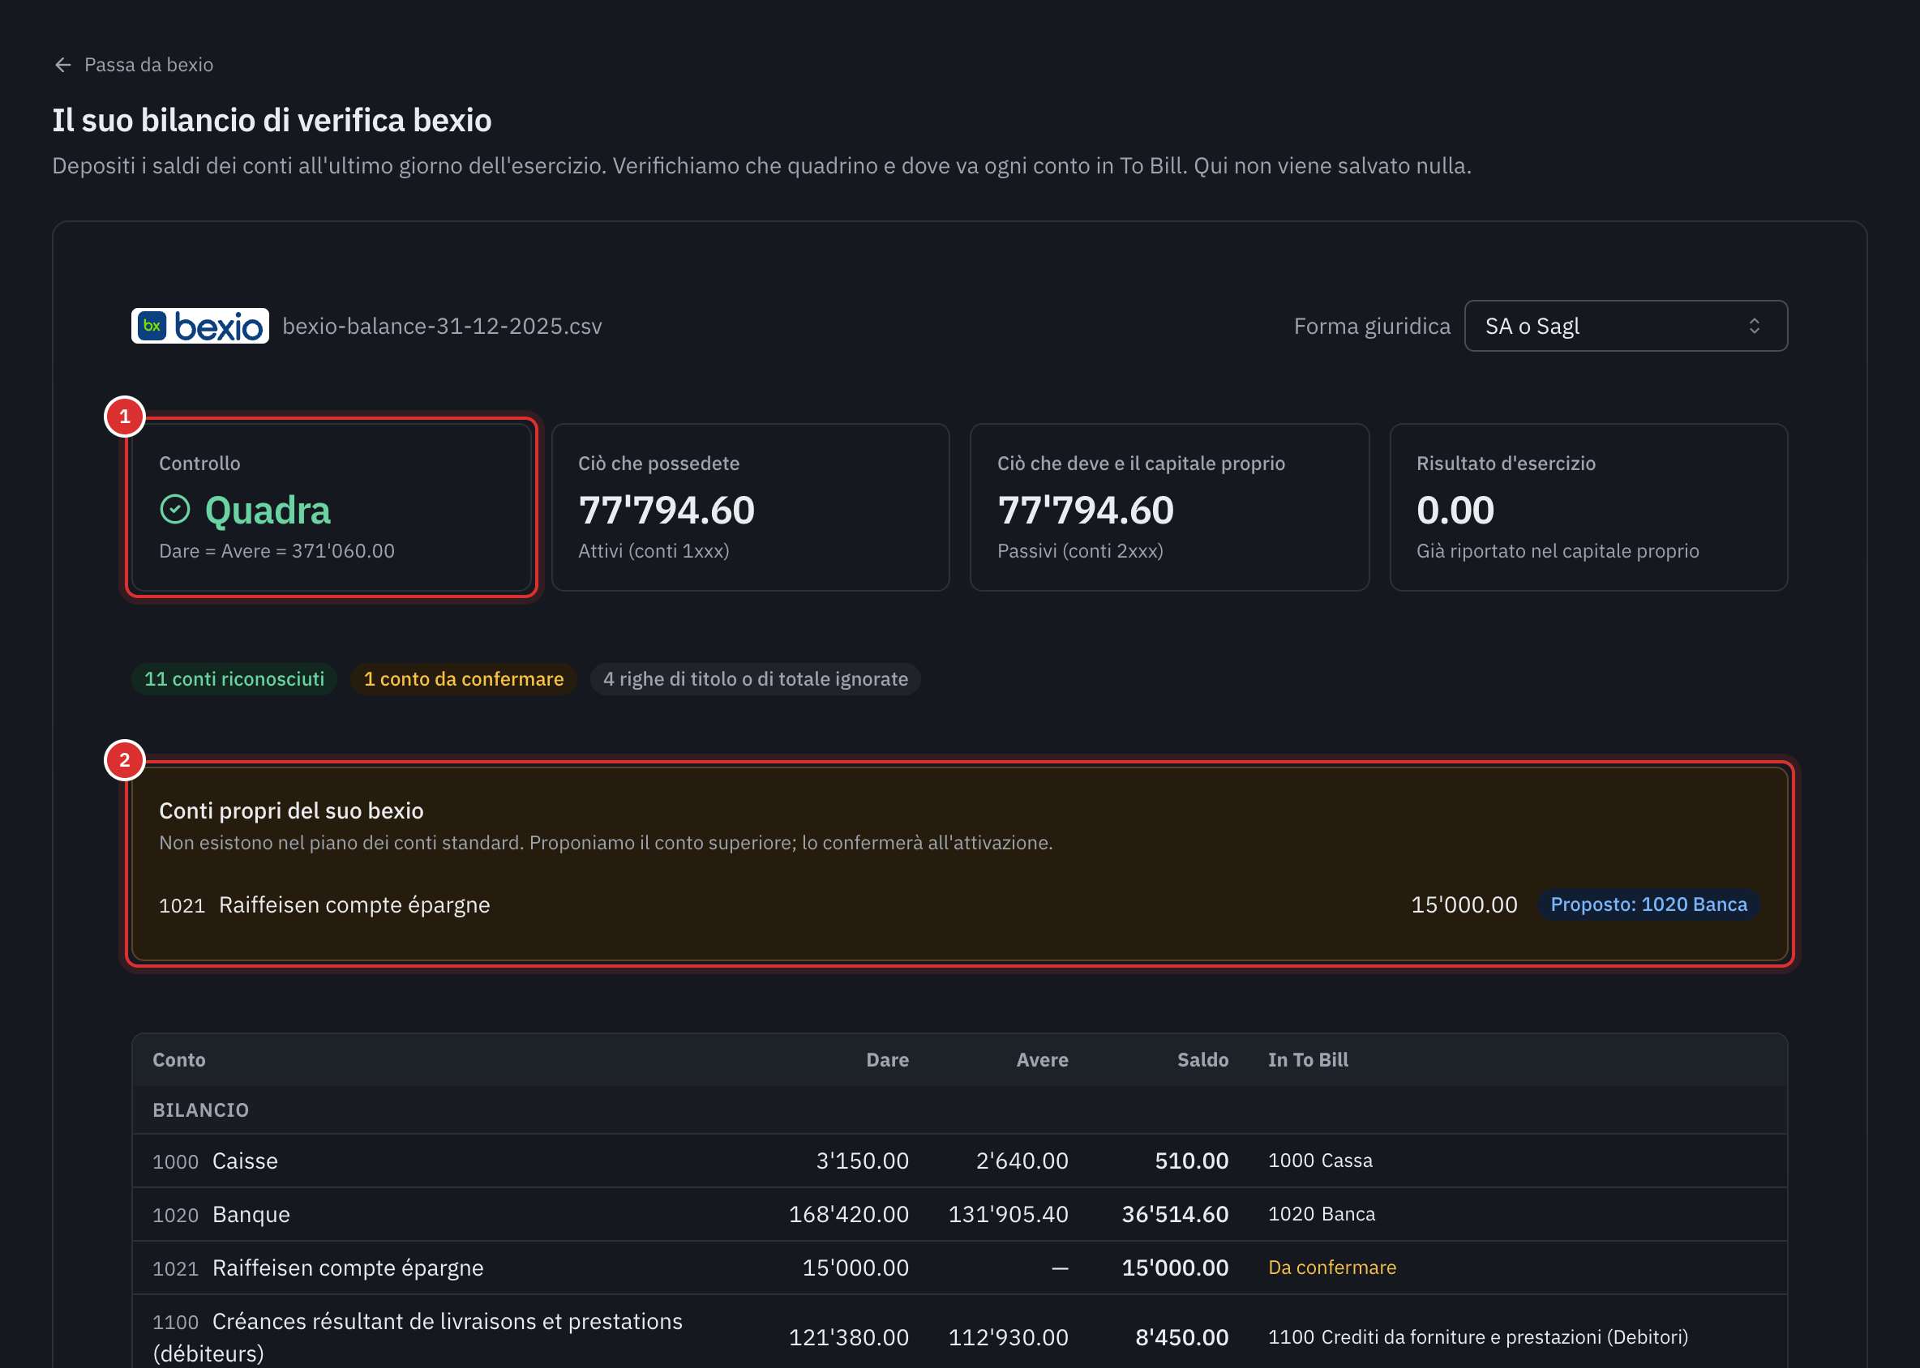Click the 11 conti riconosciuti badge
Image resolution: width=1920 pixels, height=1368 pixels.
point(234,679)
